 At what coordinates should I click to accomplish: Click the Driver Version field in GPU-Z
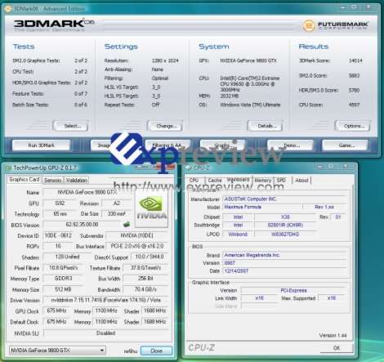tap(105, 300)
